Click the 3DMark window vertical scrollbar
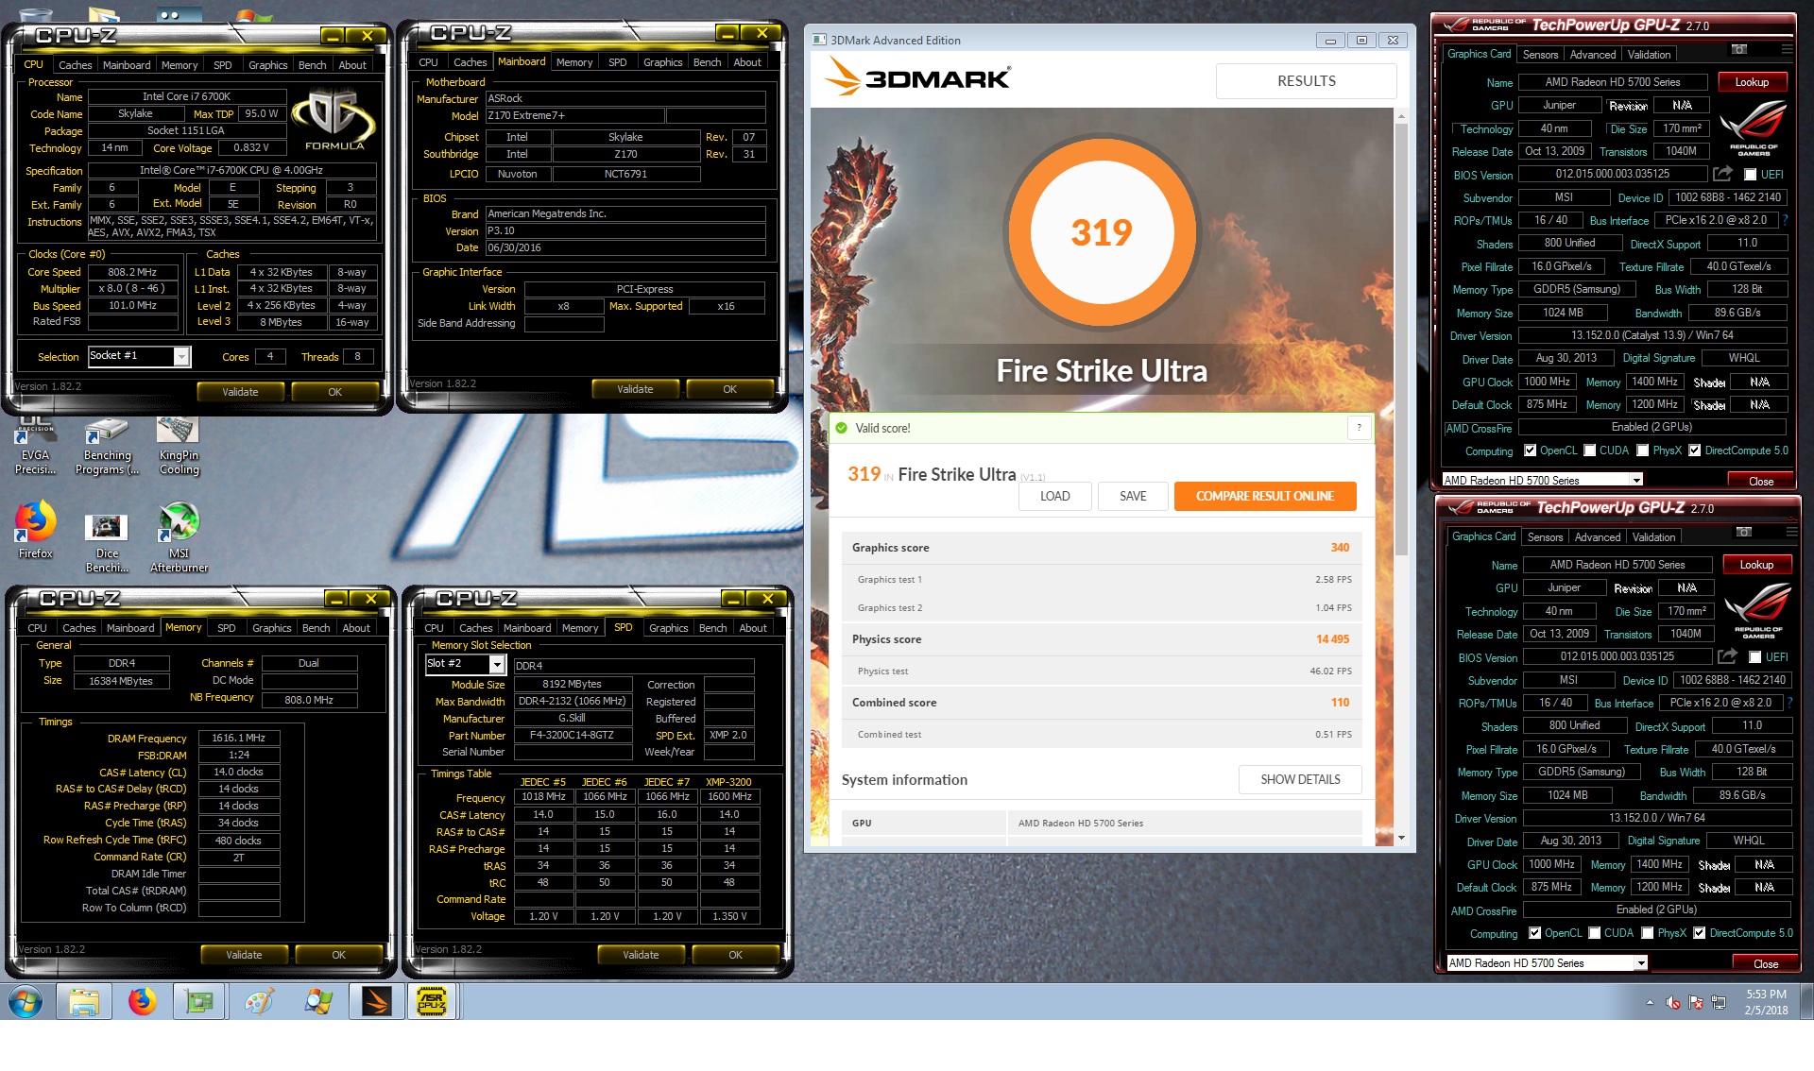 [x=1401, y=340]
